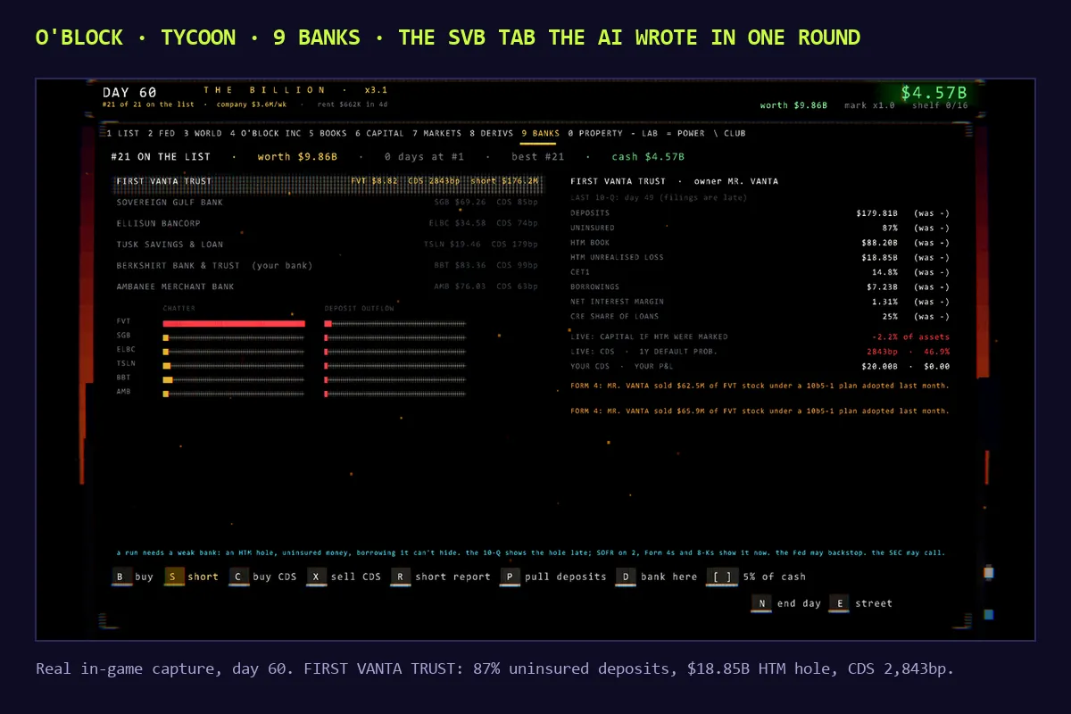Click the ELBC deposit outflow bar
The width and height of the screenshot is (1071, 714).
395,352
